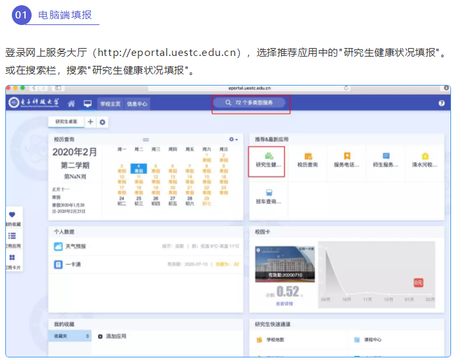Click the help question mark icon
457x364 pixels.
coord(442,103)
